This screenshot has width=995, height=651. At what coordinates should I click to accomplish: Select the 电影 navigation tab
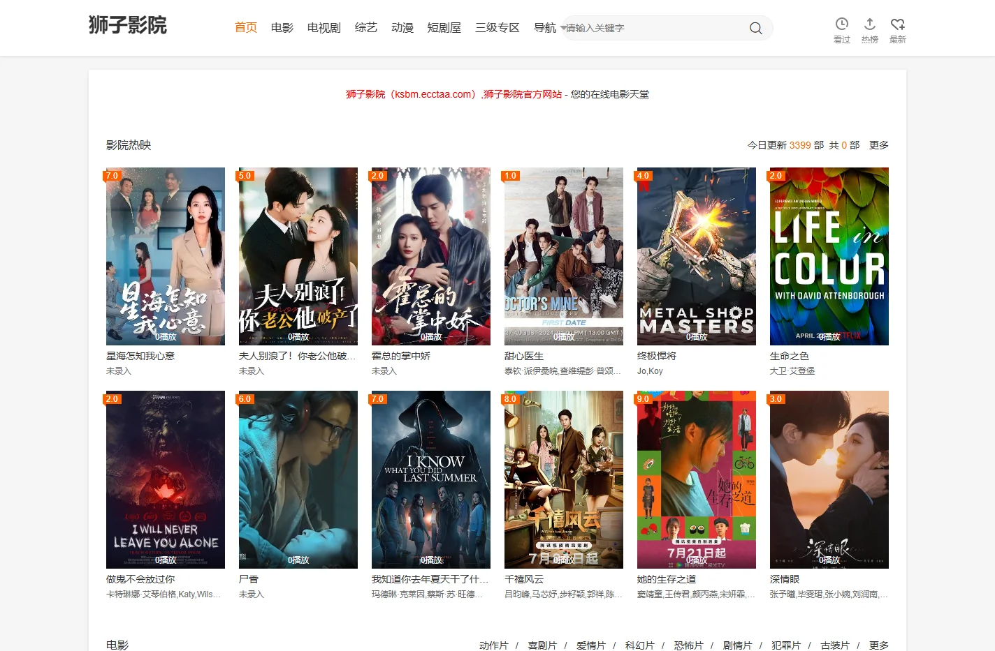[282, 28]
